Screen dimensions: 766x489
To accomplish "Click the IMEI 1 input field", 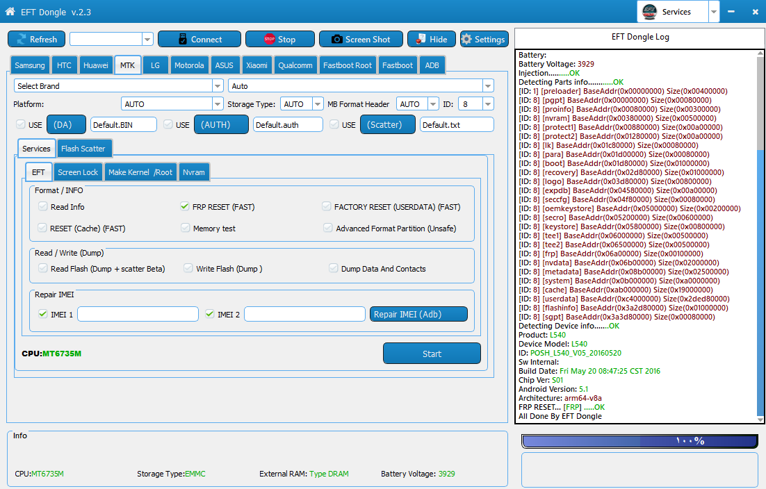I will point(138,314).
